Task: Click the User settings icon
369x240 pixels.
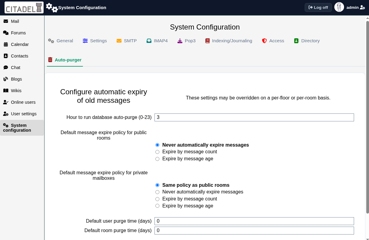Action: pos(6,114)
